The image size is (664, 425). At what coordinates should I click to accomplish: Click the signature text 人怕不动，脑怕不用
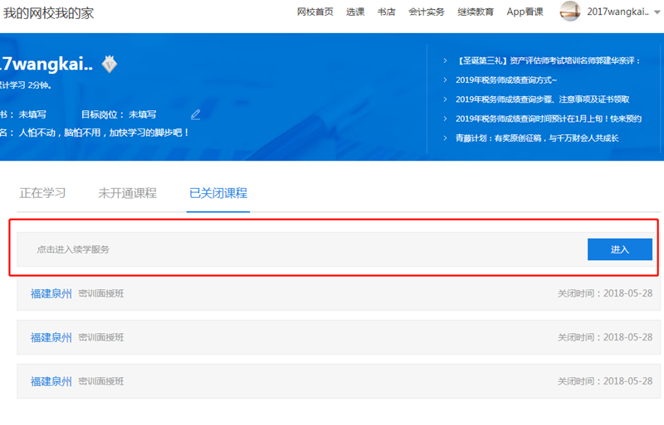(x=103, y=133)
